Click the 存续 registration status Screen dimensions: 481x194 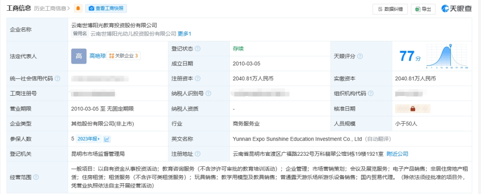click(x=238, y=49)
